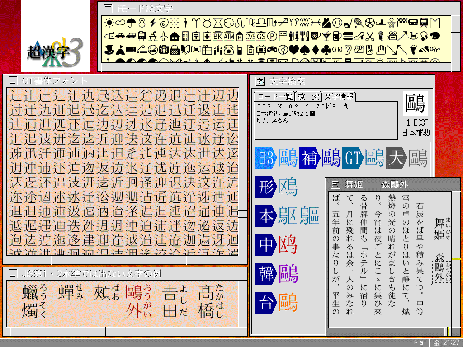The image size is (463, 347).
Task: Pick the umbrella pictogram
Action: coord(131,22)
